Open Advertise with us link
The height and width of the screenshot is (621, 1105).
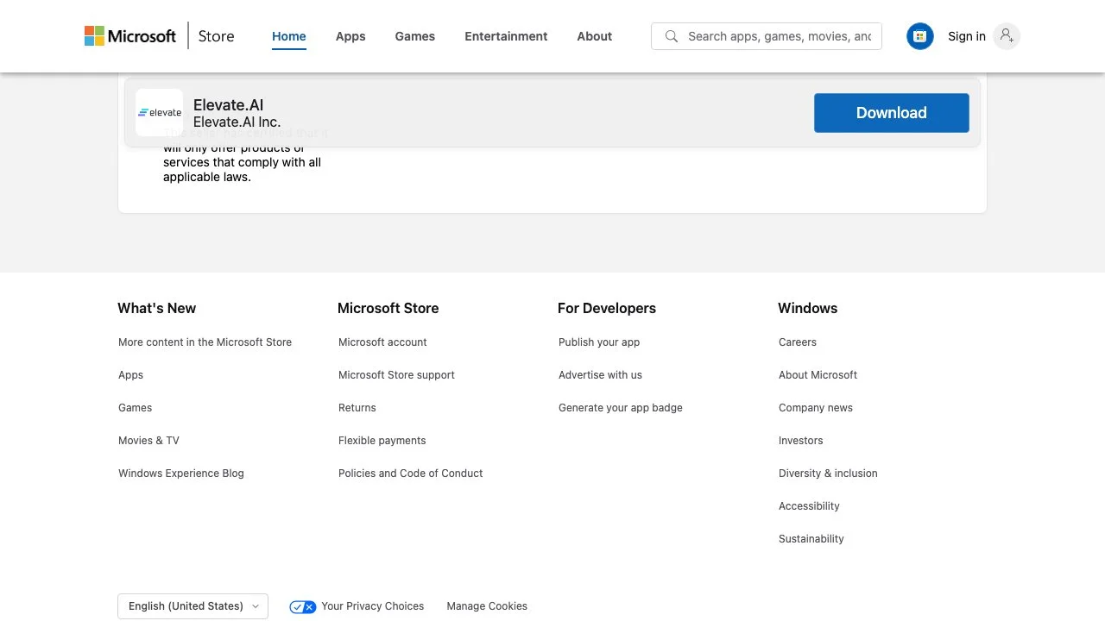601,375
